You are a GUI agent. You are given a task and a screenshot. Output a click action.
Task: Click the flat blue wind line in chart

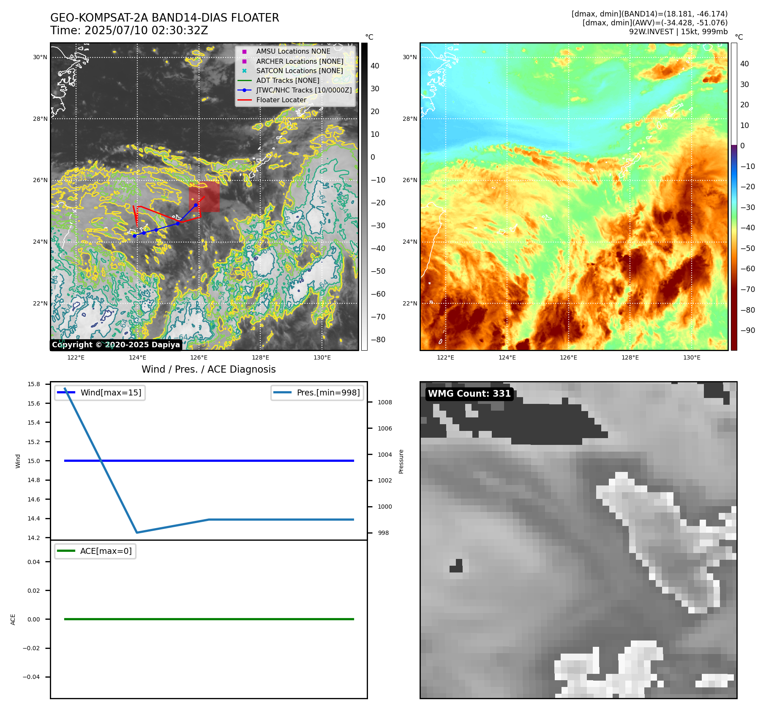tap(209, 461)
